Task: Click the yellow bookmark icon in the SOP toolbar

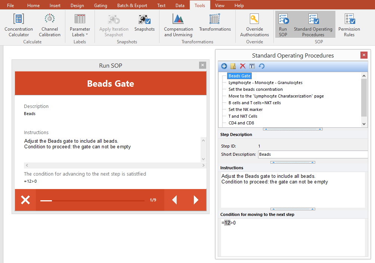Action: pyautogui.click(x=233, y=66)
